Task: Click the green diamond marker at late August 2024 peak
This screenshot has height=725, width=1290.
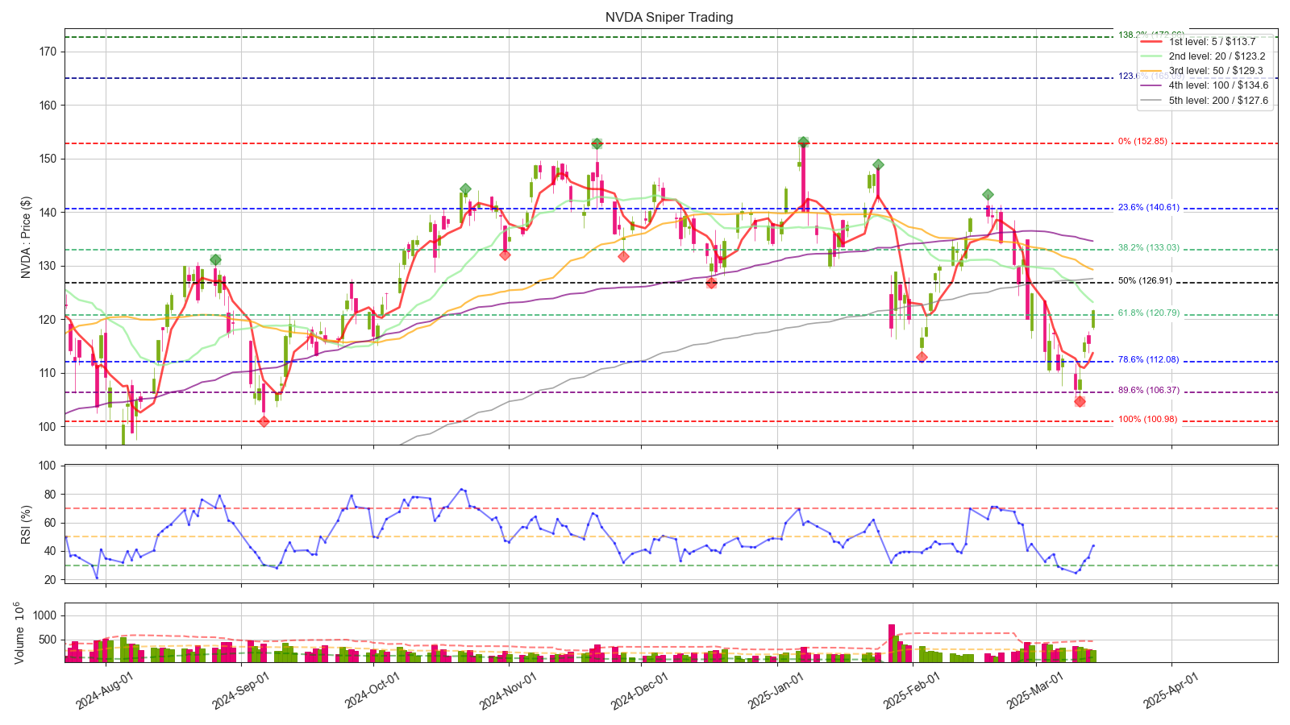Action: pyautogui.click(x=215, y=259)
